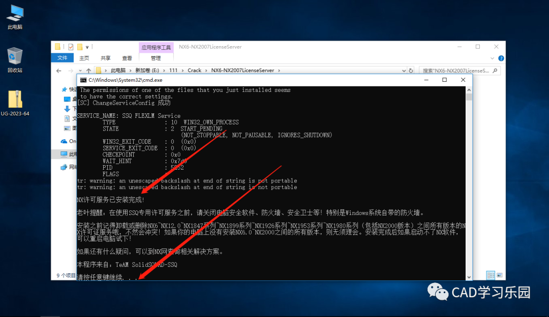This screenshot has height=317, width=549.
Task: Click the 应用程序工具 contextual tab header
Action: (x=156, y=47)
